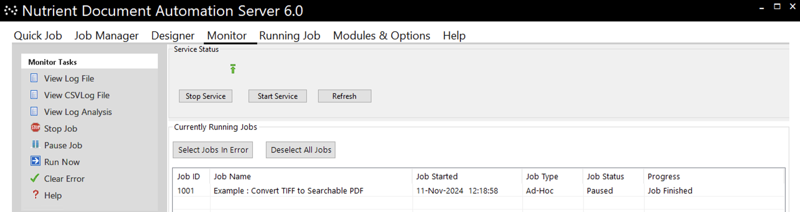Switch to the Job Manager tab
The width and height of the screenshot is (800, 212).
pyautogui.click(x=107, y=35)
